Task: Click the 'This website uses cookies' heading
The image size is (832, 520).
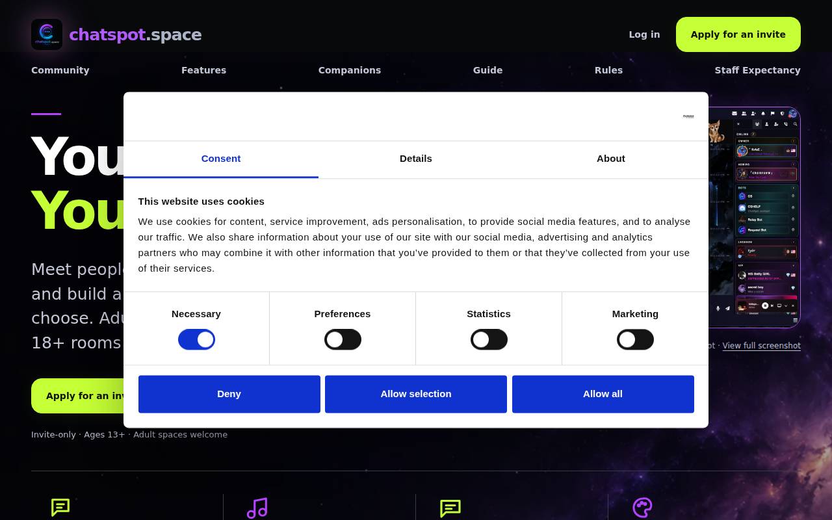Action: (x=201, y=201)
